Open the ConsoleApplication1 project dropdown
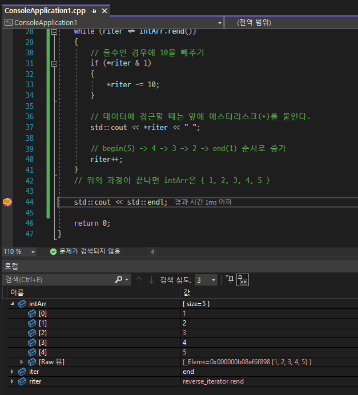The image size is (358, 395). [x=219, y=23]
